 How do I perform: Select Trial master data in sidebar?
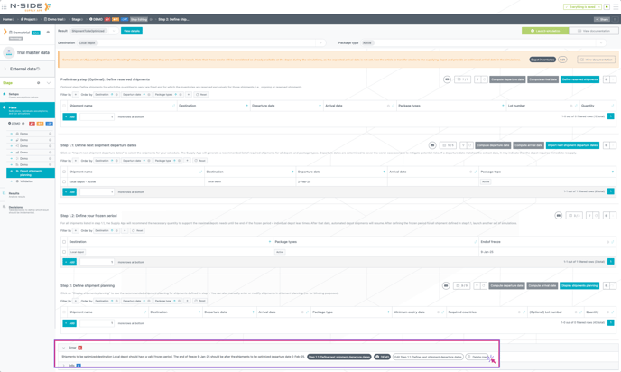(32, 53)
